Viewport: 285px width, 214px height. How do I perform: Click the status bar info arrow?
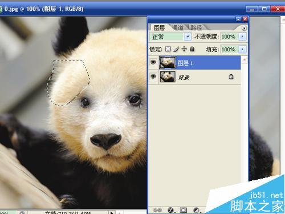click(x=112, y=212)
